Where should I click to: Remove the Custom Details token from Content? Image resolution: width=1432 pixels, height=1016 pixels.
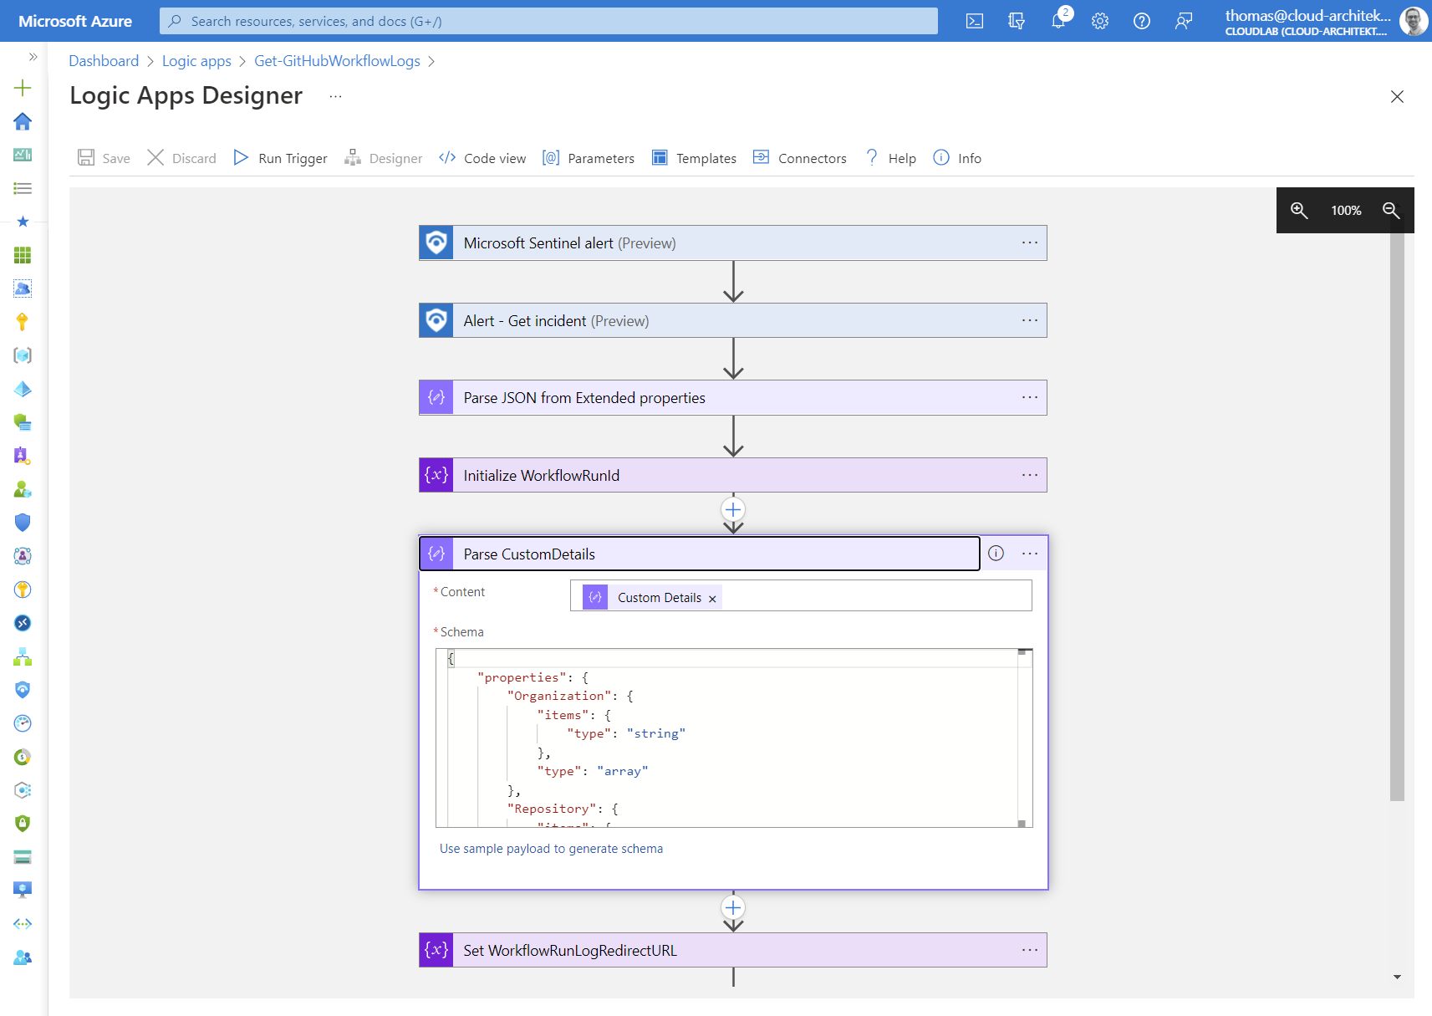(712, 599)
